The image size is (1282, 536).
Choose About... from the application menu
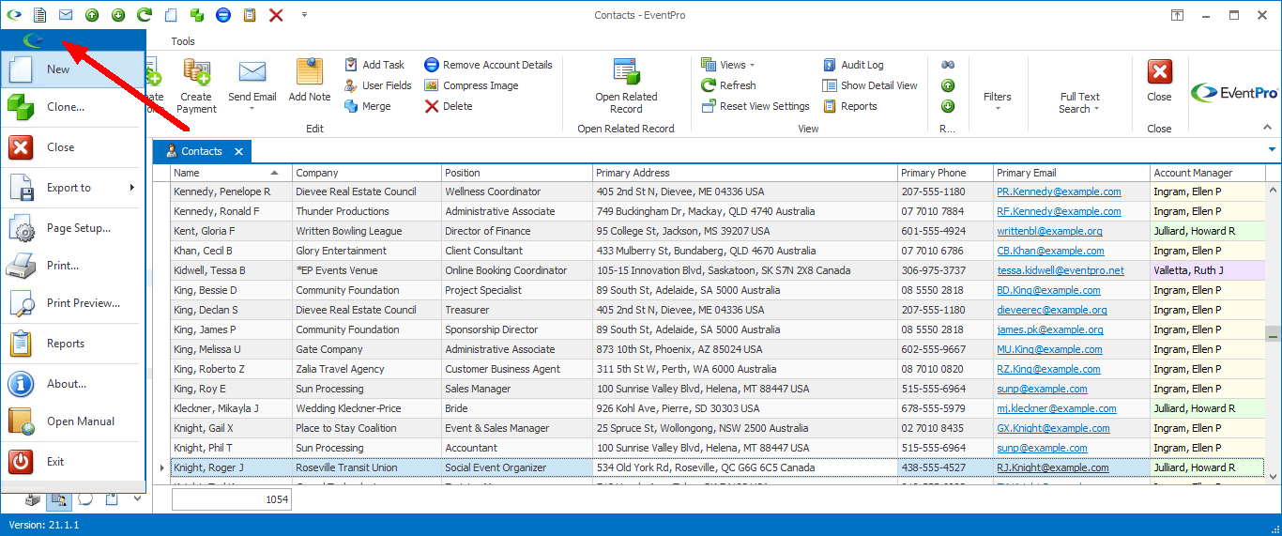click(73, 384)
